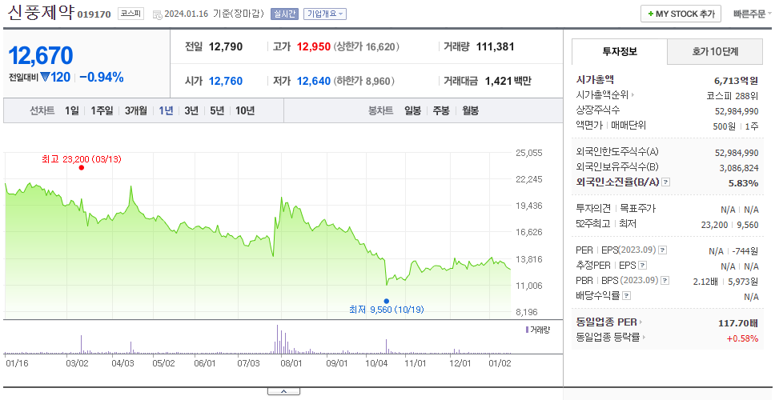Click help icon beside 배당수익률
The height and width of the screenshot is (400, 775).
point(626,296)
